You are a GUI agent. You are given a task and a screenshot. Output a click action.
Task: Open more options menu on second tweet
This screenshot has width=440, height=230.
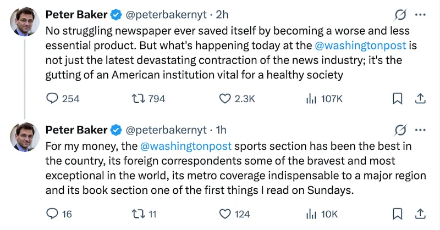click(x=420, y=130)
